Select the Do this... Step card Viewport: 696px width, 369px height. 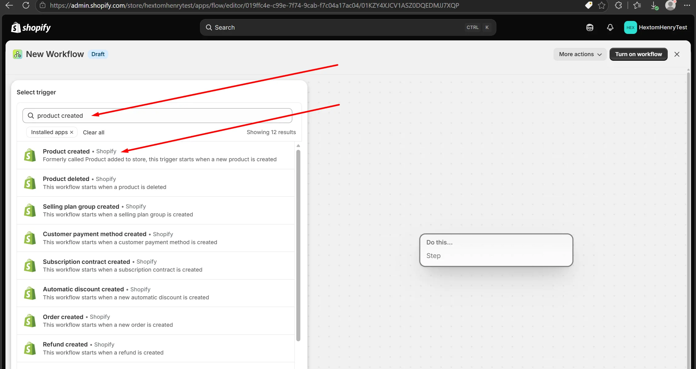[x=496, y=250]
